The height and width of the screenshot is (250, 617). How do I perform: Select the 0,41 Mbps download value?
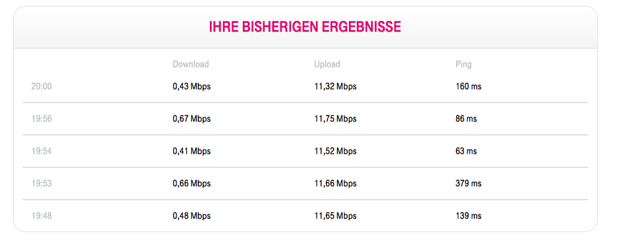[191, 151]
